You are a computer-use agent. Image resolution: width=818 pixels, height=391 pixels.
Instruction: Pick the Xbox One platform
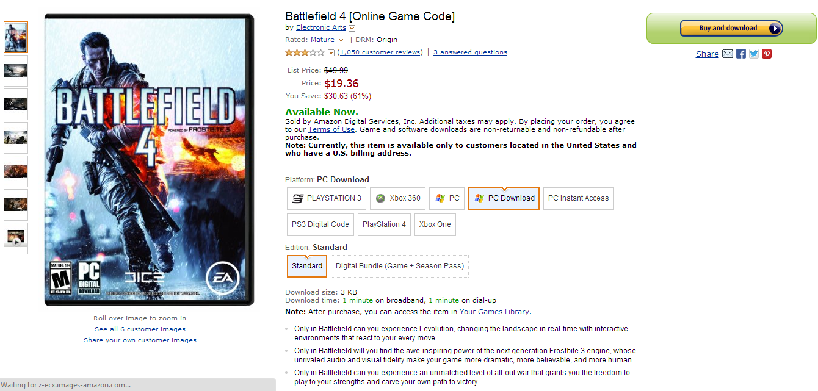tap(435, 224)
